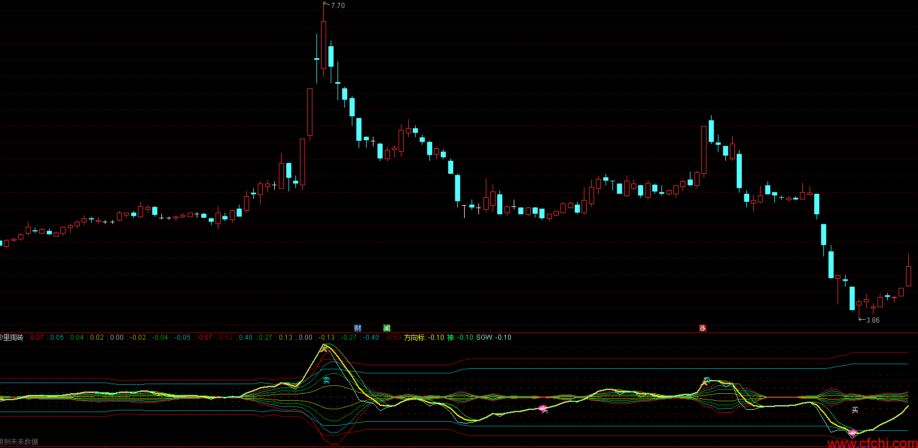Select the 沙里掏砖 indicator name

coord(11,337)
